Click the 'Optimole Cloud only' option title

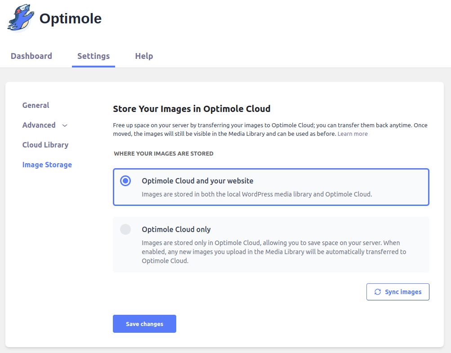point(176,229)
